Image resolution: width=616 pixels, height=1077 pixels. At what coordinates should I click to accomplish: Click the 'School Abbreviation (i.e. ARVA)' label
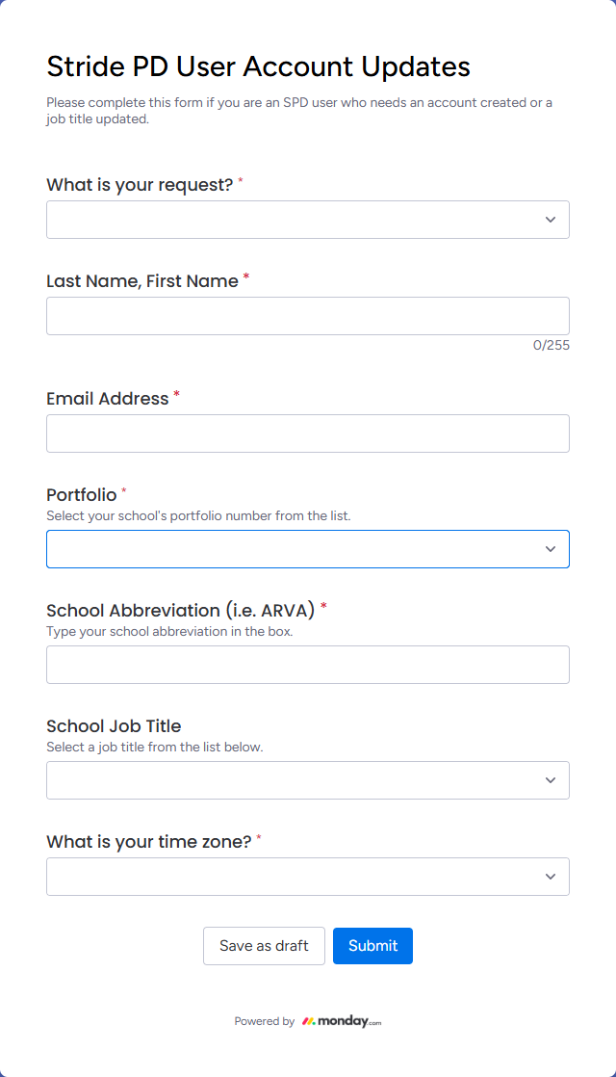click(181, 610)
